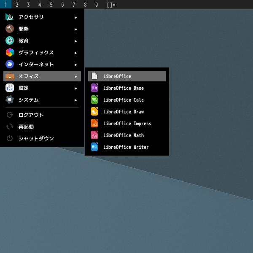Expand the 設定 submenu arrow
The width and height of the screenshot is (253, 253).
[x=75, y=89]
